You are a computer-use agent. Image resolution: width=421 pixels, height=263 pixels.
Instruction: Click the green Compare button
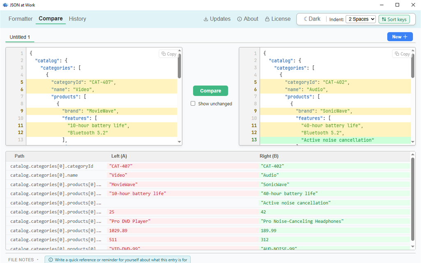click(x=210, y=91)
